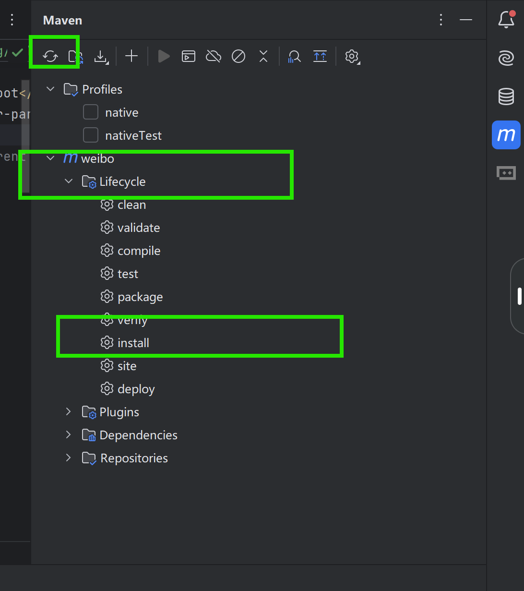
Task: Collapse the Profiles node
Action: click(x=50, y=89)
